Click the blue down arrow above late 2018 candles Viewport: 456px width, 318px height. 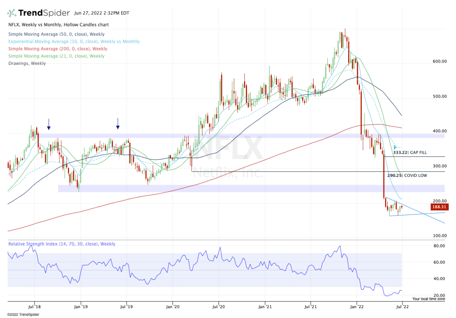(49, 124)
